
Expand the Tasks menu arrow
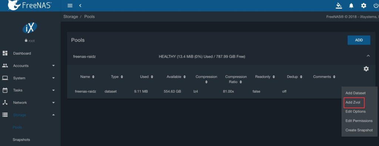pos(53,90)
